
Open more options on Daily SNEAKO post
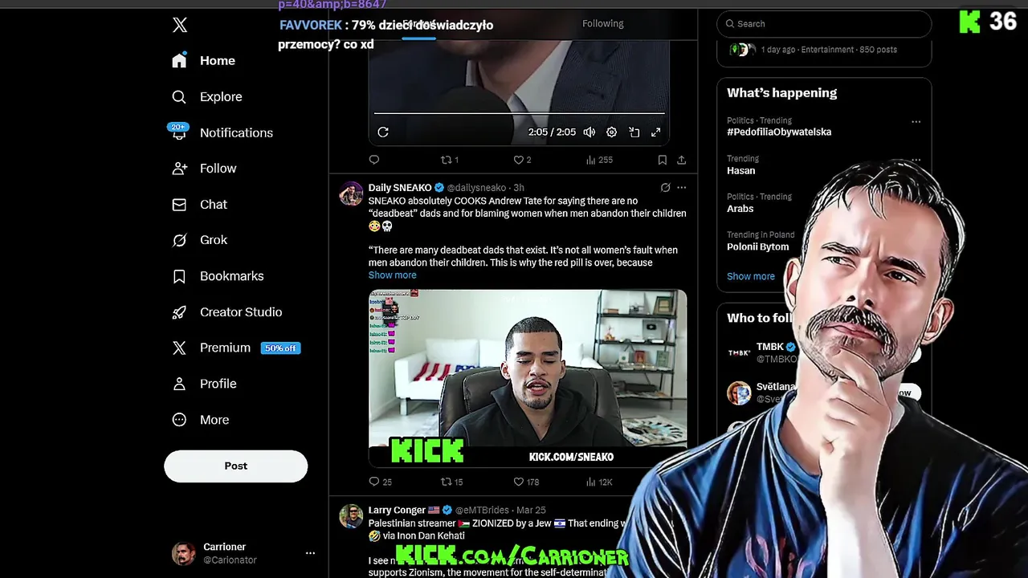coord(681,188)
